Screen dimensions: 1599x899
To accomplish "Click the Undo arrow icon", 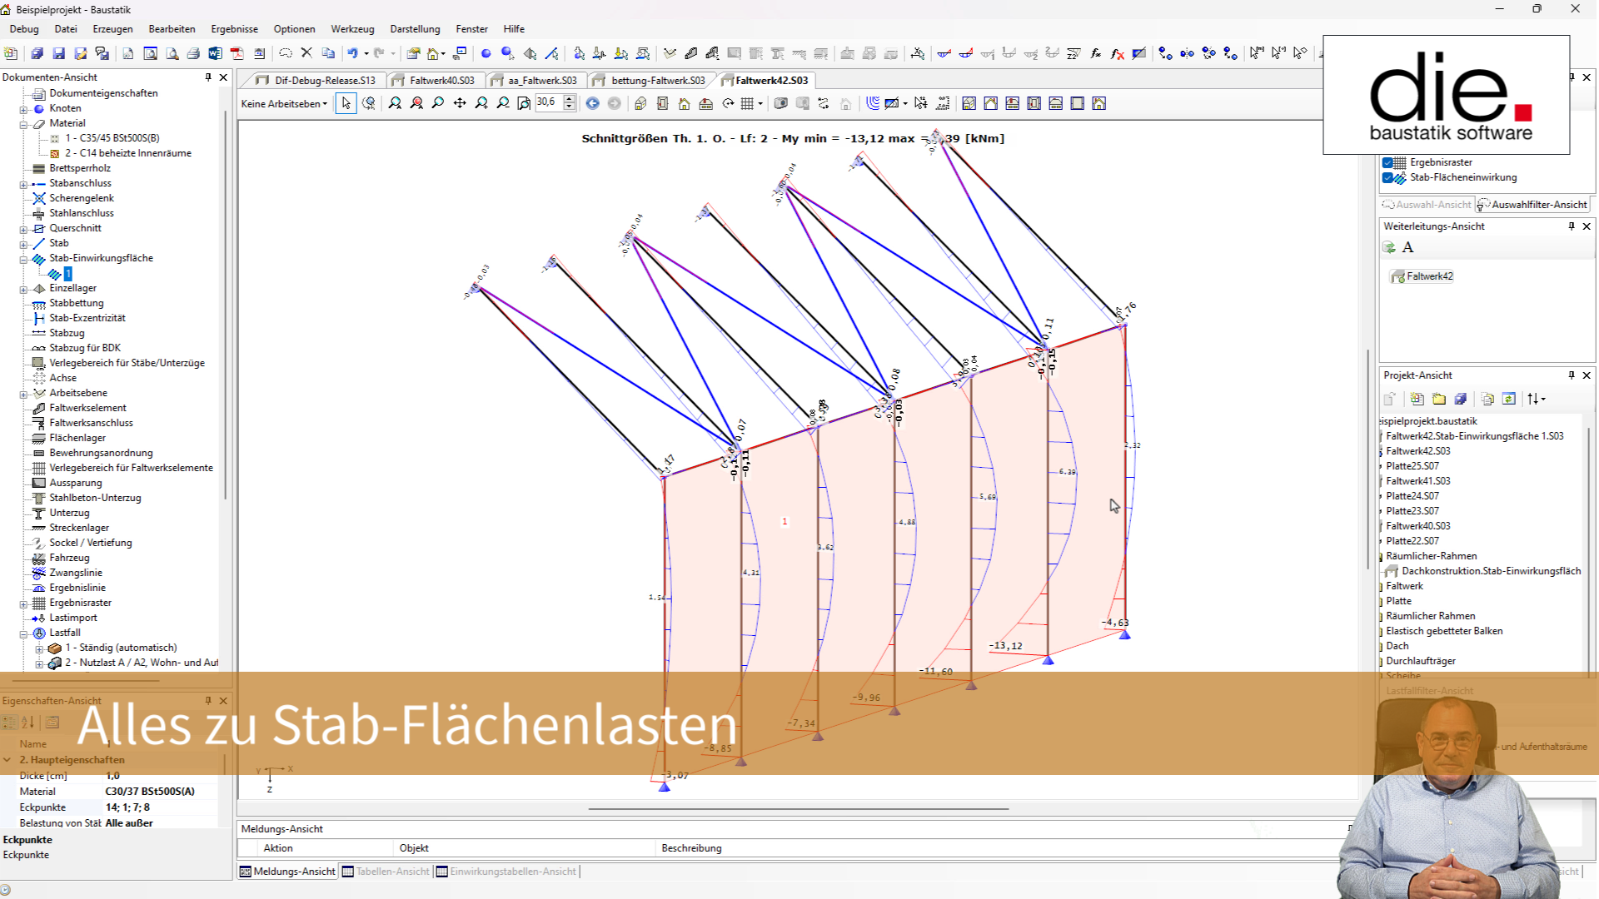I will [x=352, y=53].
